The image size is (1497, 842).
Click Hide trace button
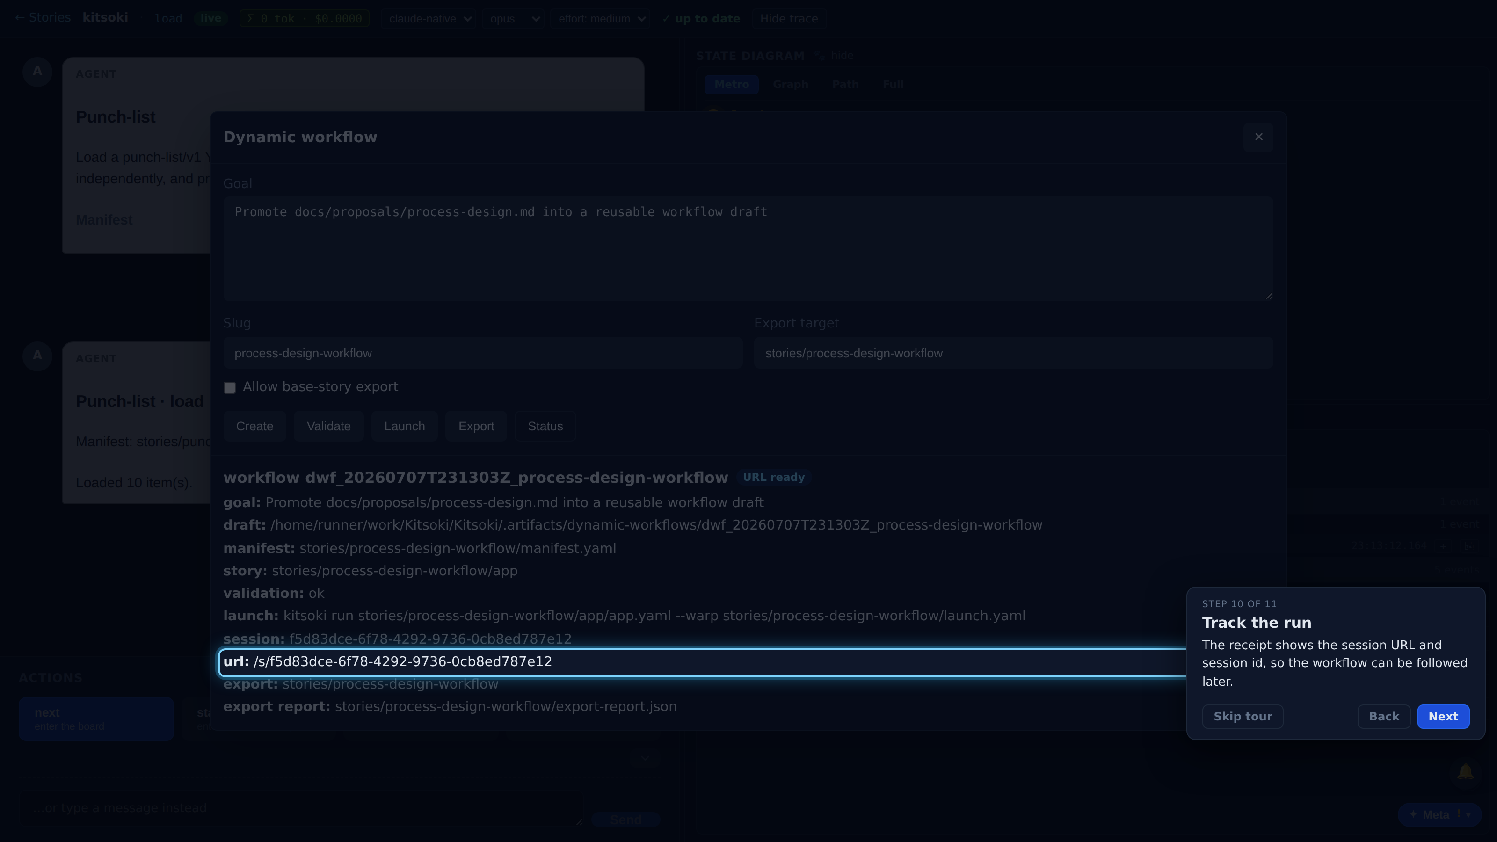[789, 19]
